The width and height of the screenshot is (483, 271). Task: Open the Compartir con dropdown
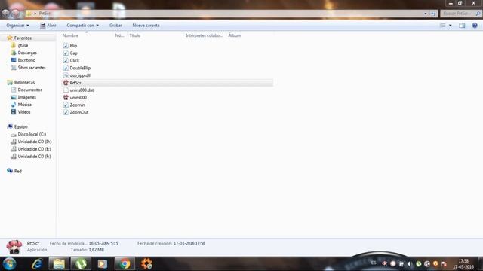82,25
